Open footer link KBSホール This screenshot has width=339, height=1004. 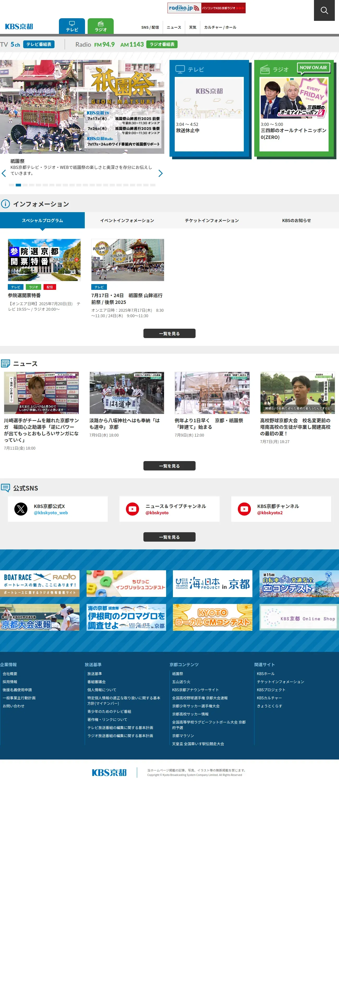pos(266,674)
